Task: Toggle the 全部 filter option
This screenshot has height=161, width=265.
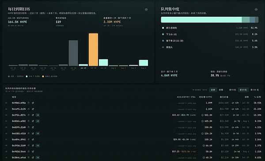Action: (213, 90)
